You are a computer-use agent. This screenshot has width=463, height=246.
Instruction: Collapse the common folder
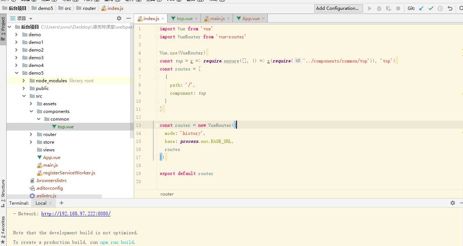click(38, 119)
